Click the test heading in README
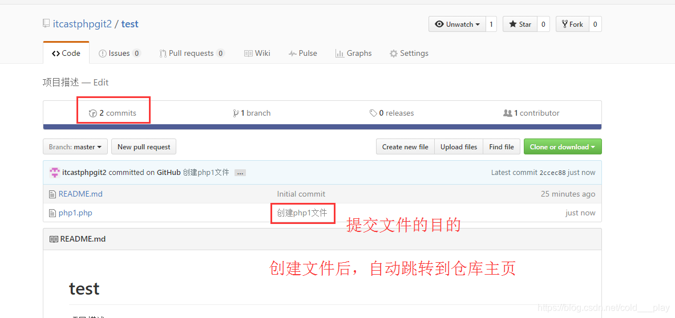The width and height of the screenshot is (675, 318). pyautogui.click(x=84, y=288)
